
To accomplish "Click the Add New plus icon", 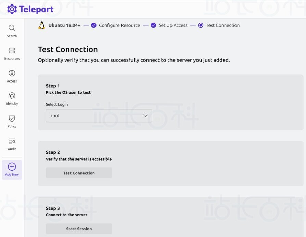I will click(12, 166).
